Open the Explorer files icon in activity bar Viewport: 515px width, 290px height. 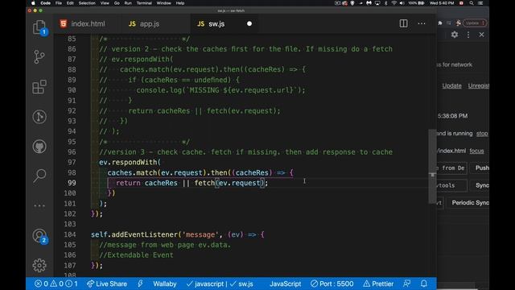click(x=39, y=27)
